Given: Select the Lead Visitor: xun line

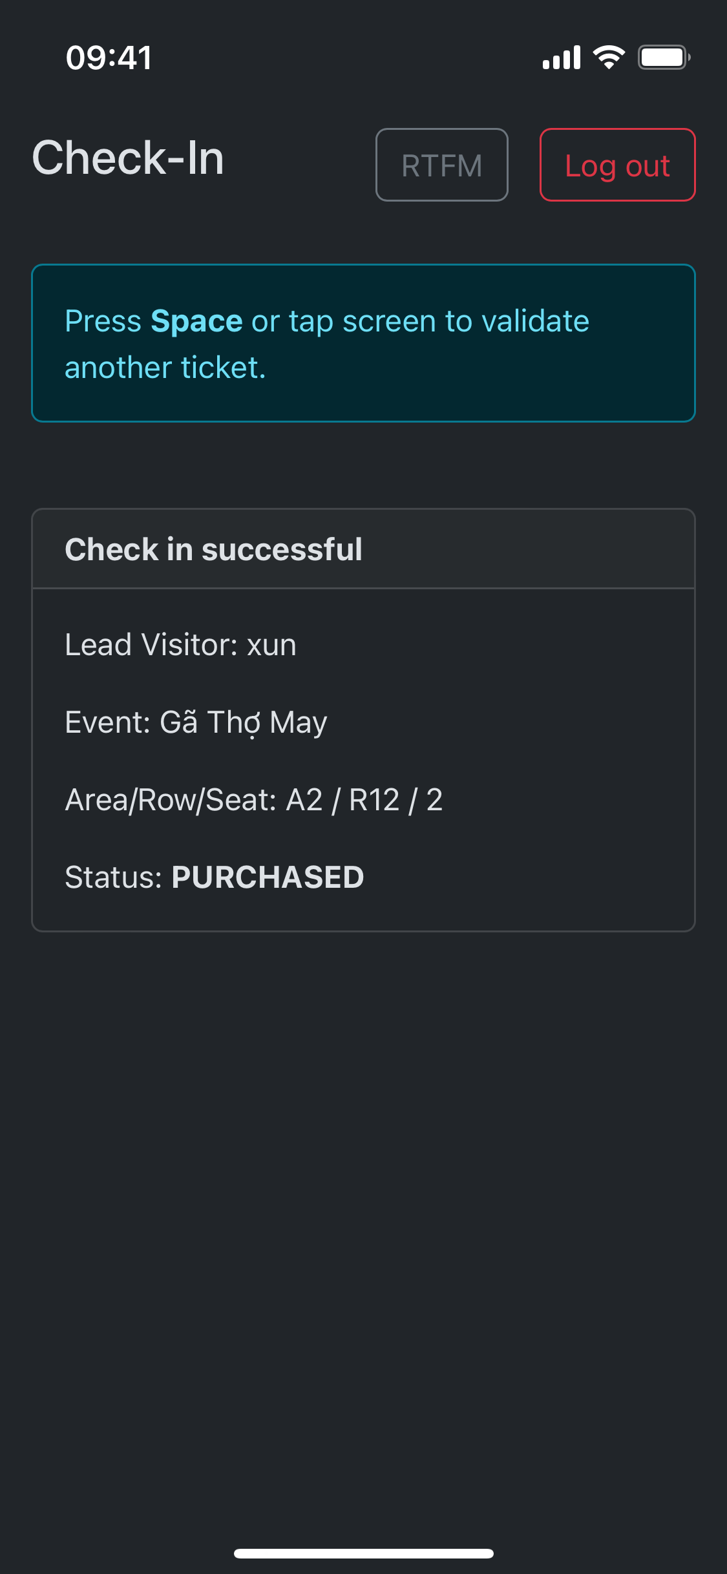Looking at the screenshot, I should (x=180, y=645).
